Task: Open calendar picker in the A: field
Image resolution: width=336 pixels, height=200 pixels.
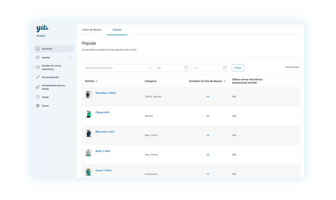Action: pos(225,68)
